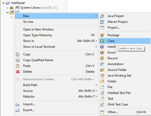Click the Folder icon in the New submenu
Screen dimensions: 151x116
(x=102, y=81)
